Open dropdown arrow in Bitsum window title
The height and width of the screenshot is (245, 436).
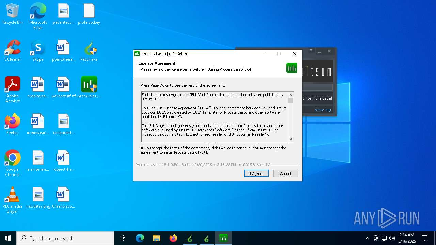click(x=311, y=51)
